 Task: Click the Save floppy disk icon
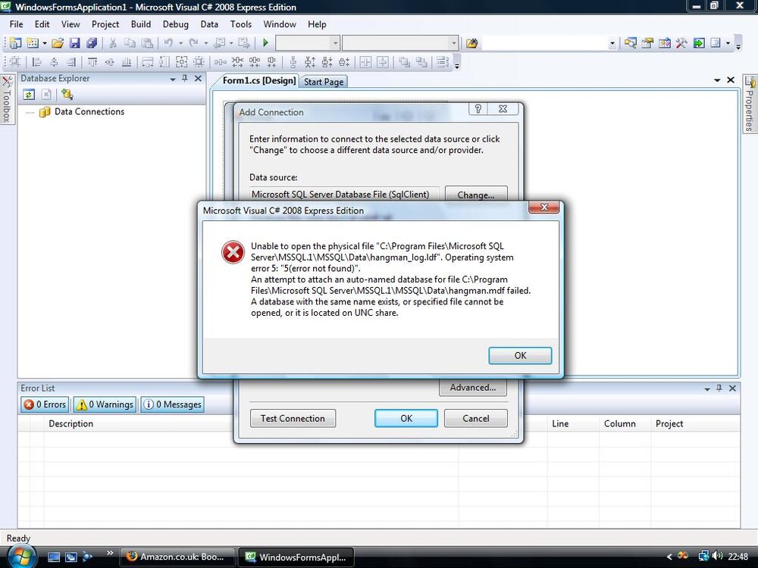coord(74,43)
